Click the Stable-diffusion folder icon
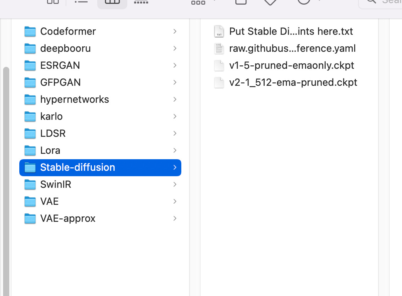Image resolution: width=402 pixels, height=296 pixels. click(x=30, y=168)
